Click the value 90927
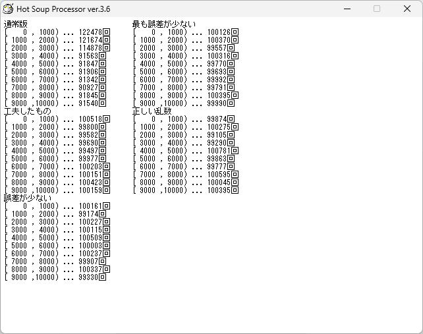Screen dimensions: 423x334 click(88, 88)
